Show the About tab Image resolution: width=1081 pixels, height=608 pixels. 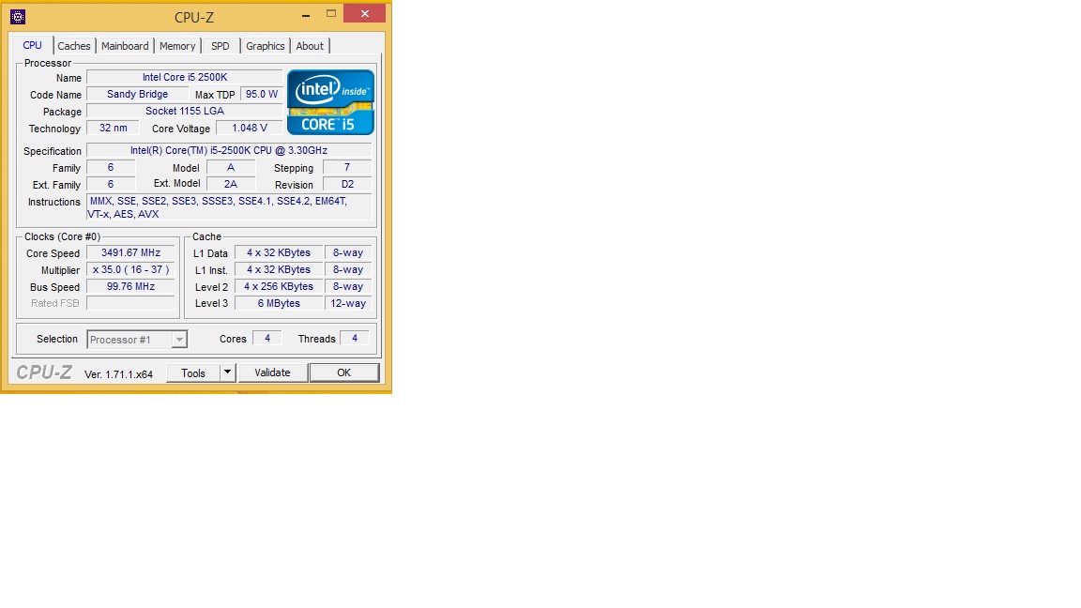click(x=310, y=46)
